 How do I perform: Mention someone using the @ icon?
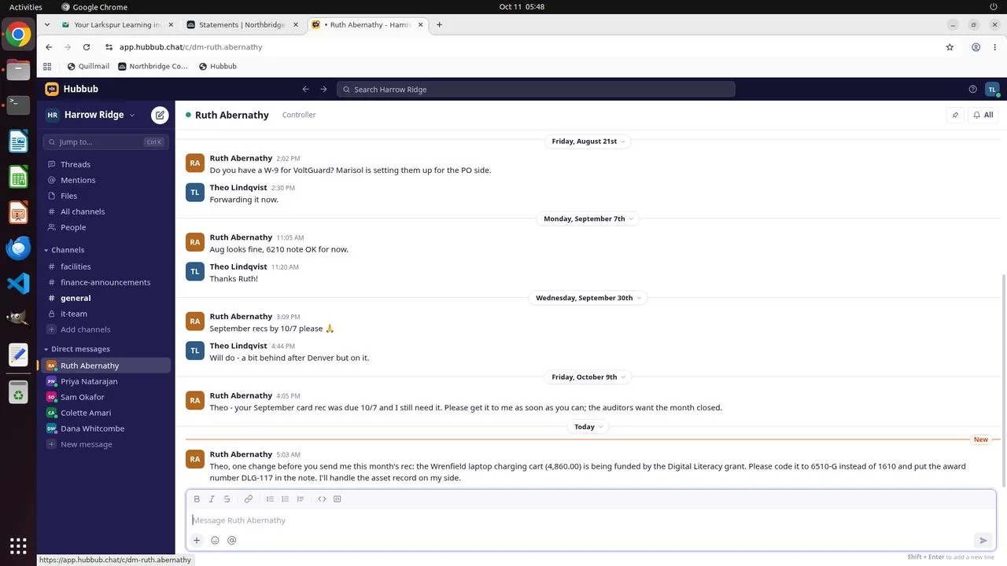(x=231, y=540)
